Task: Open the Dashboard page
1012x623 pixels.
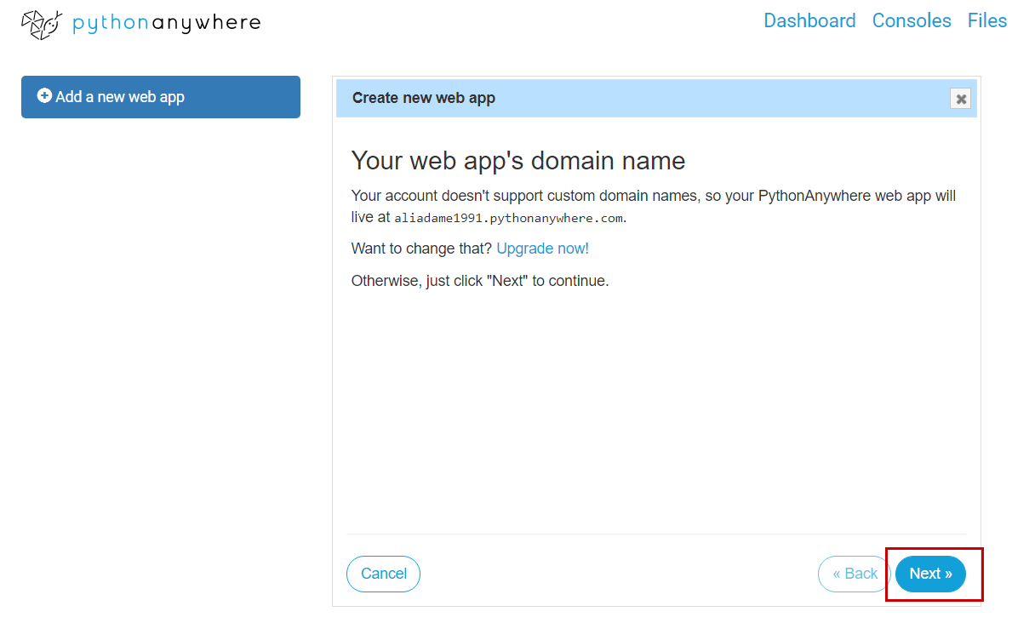Action: tap(809, 20)
